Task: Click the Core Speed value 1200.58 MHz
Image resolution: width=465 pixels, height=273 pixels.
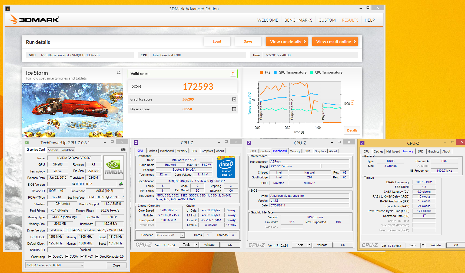Action: click(x=168, y=210)
